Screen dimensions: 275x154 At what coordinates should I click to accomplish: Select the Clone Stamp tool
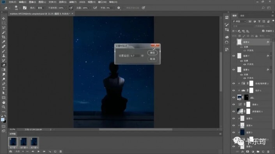click(4, 56)
